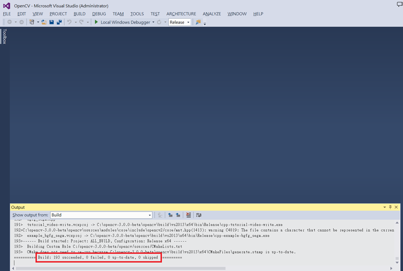Open the FILE menu

(7, 14)
